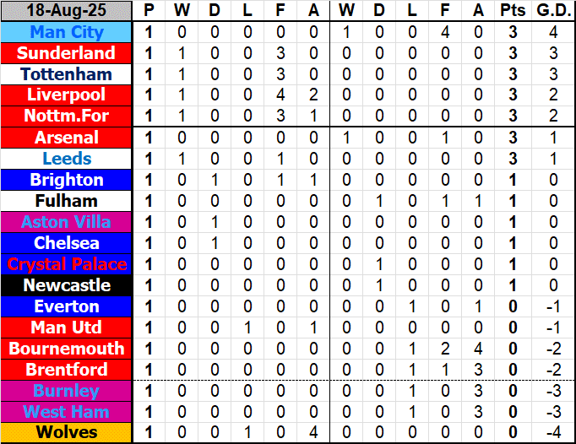Select the G.D. column header
This screenshot has width=576, height=444.
[553, 11]
